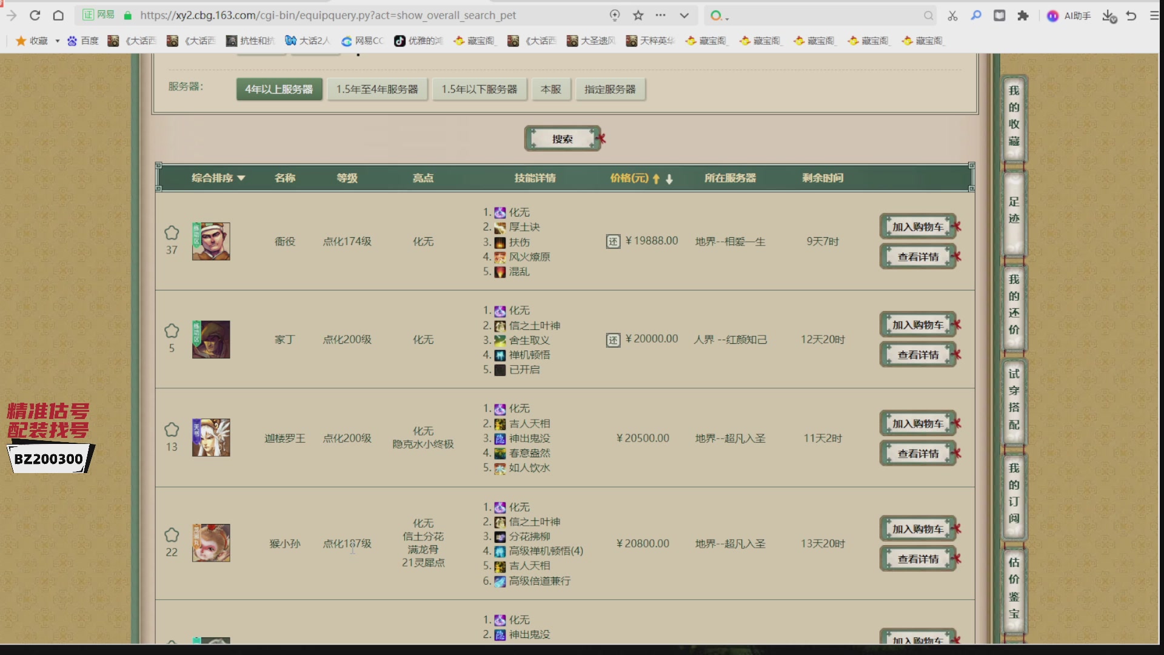Bookmark this page with star icon
The height and width of the screenshot is (655, 1164).
click(x=638, y=16)
